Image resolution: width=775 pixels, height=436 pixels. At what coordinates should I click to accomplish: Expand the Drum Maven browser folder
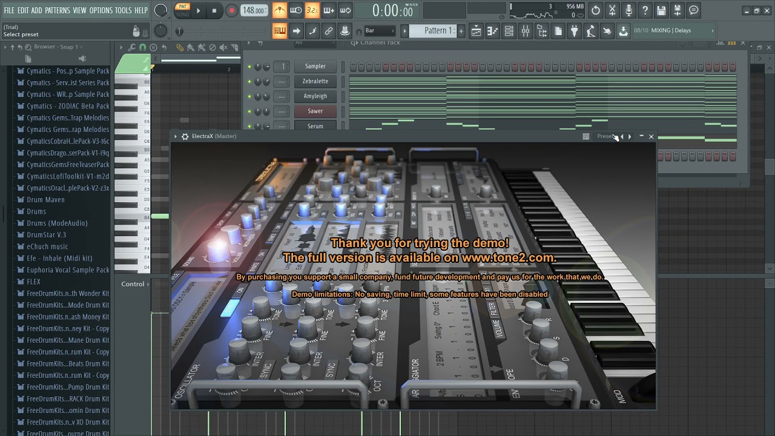(x=45, y=200)
